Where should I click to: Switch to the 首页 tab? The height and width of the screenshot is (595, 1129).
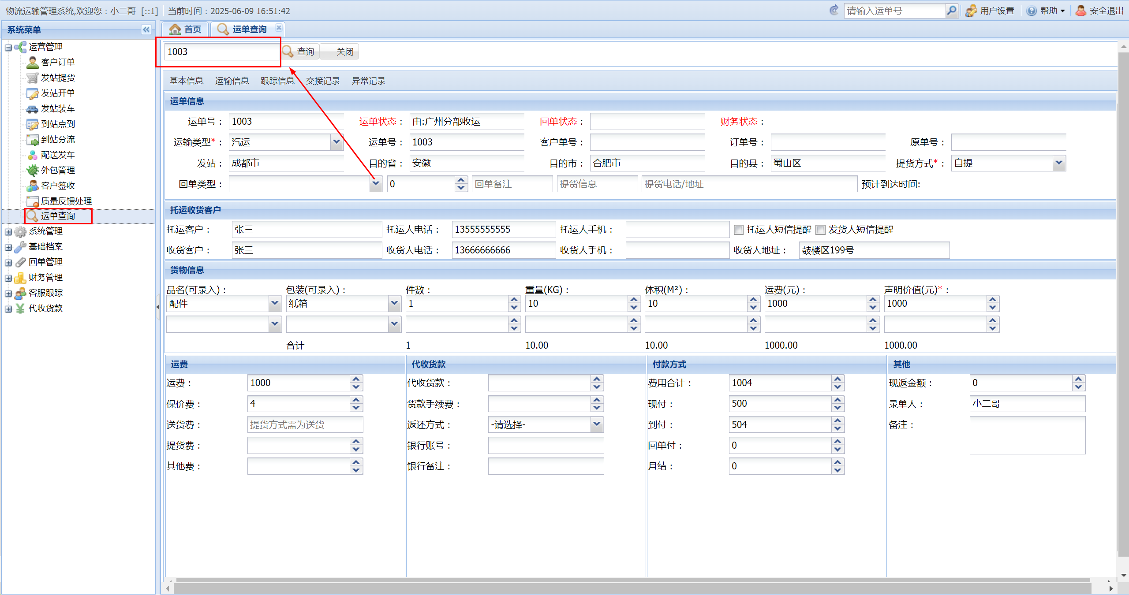click(x=185, y=29)
